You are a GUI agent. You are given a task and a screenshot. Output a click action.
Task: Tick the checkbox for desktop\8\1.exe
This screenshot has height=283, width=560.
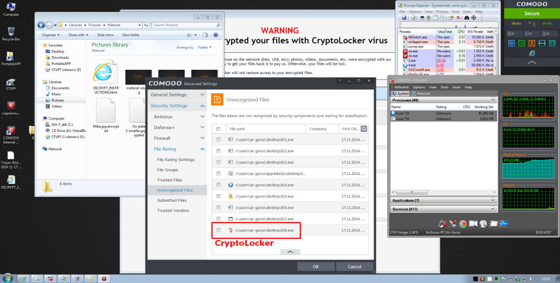tap(219, 140)
